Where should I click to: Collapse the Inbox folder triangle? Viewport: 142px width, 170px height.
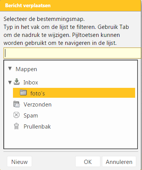point(10,83)
